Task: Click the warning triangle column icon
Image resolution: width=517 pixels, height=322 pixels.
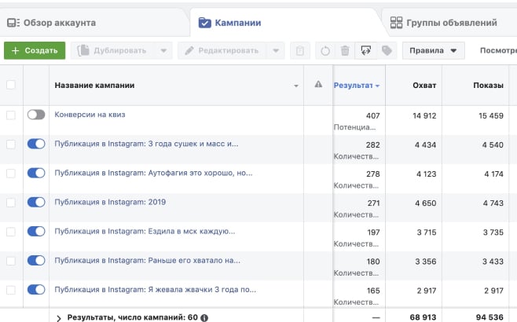Action: pyautogui.click(x=318, y=85)
